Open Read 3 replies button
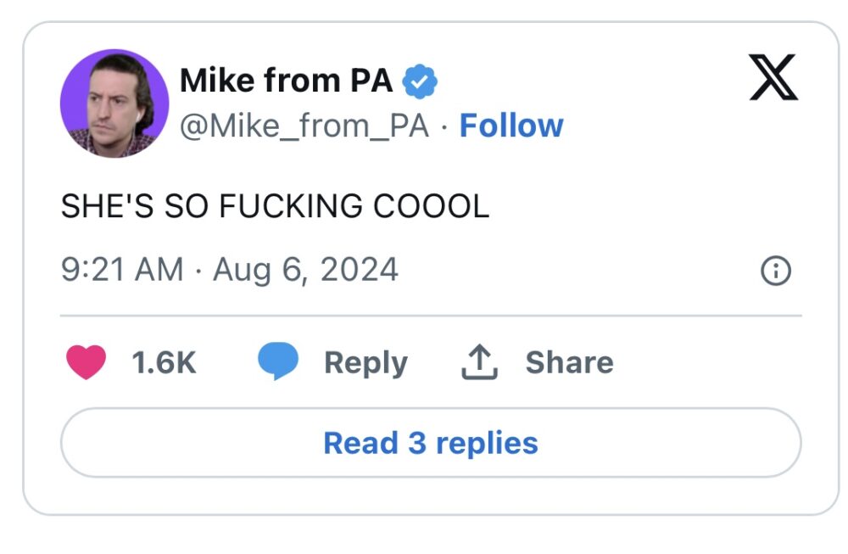This screenshot has width=848, height=554. coord(431,443)
